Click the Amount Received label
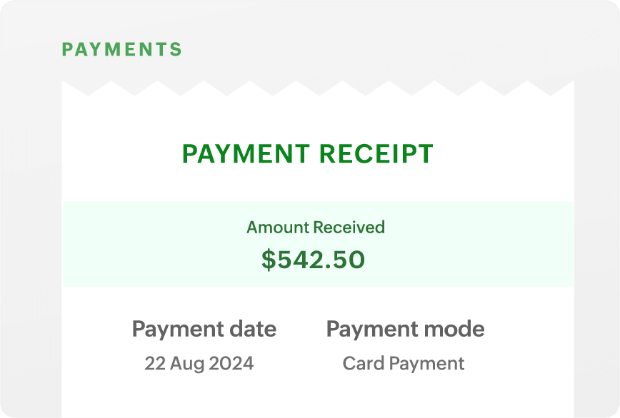 [316, 228]
